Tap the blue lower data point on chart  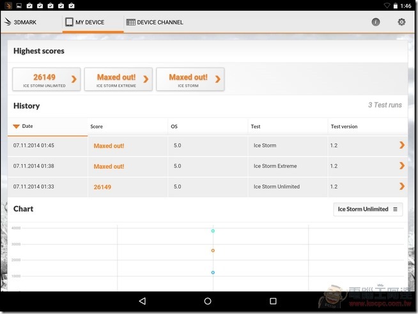[x=213, y=272]
